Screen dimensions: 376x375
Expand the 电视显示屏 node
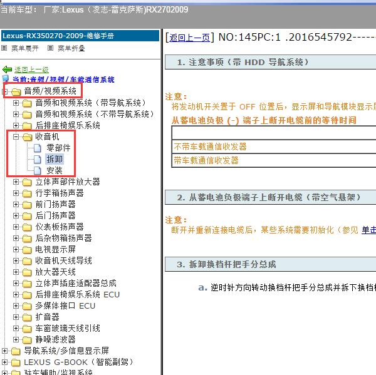point(16,249)
